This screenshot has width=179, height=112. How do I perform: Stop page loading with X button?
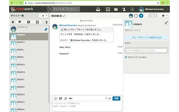(x=21, y=3)
